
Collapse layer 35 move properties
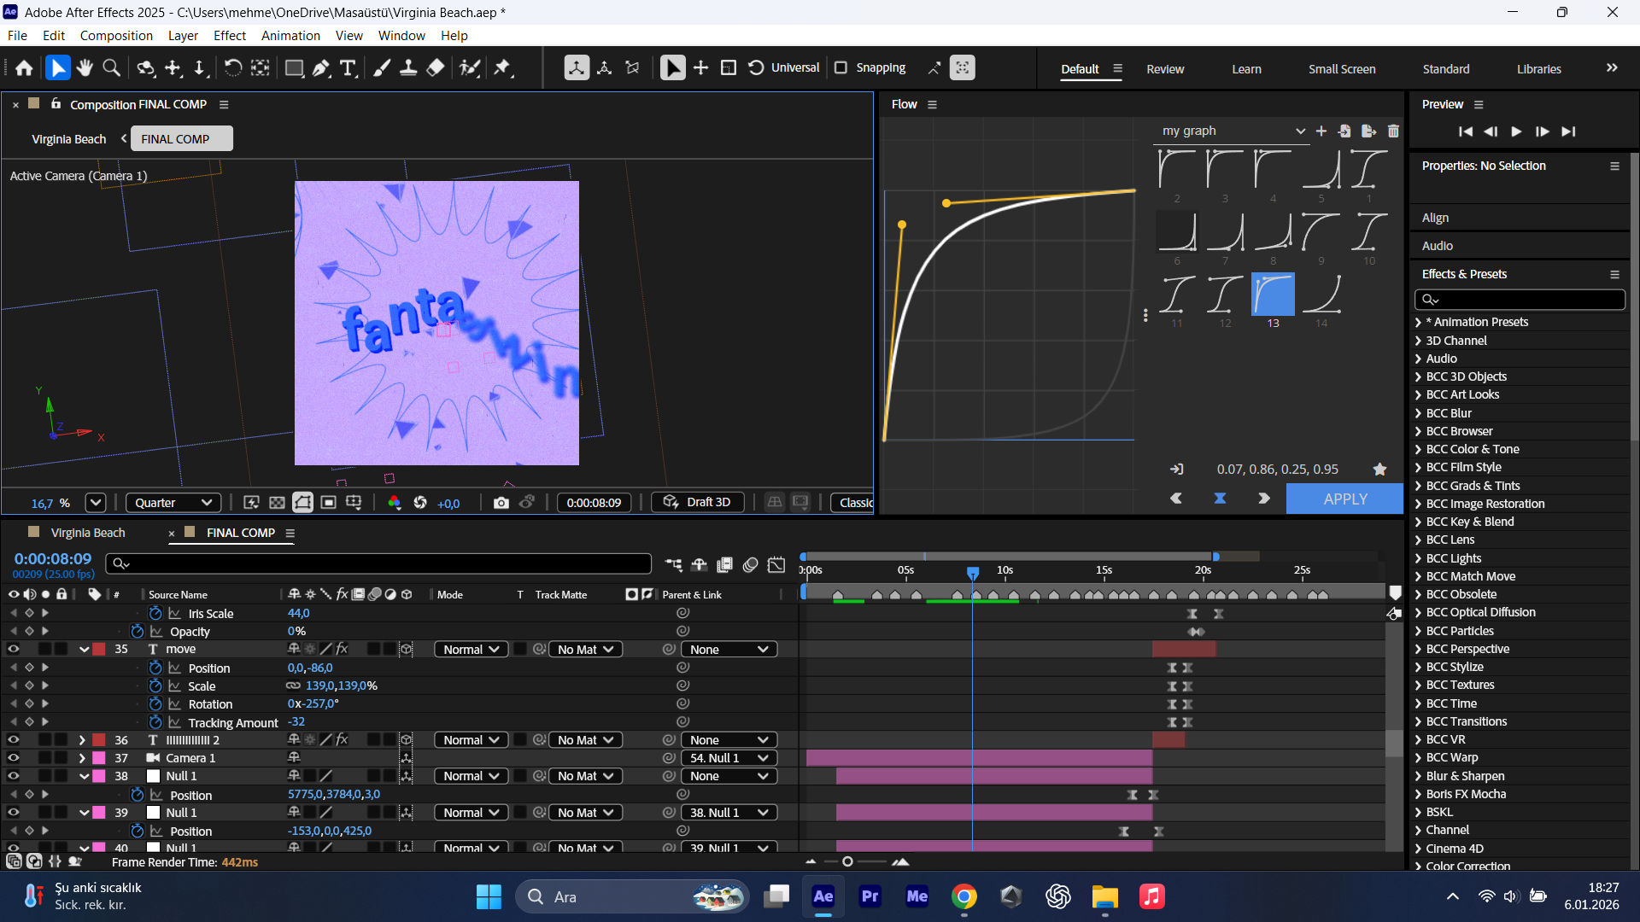click(84, 650)
